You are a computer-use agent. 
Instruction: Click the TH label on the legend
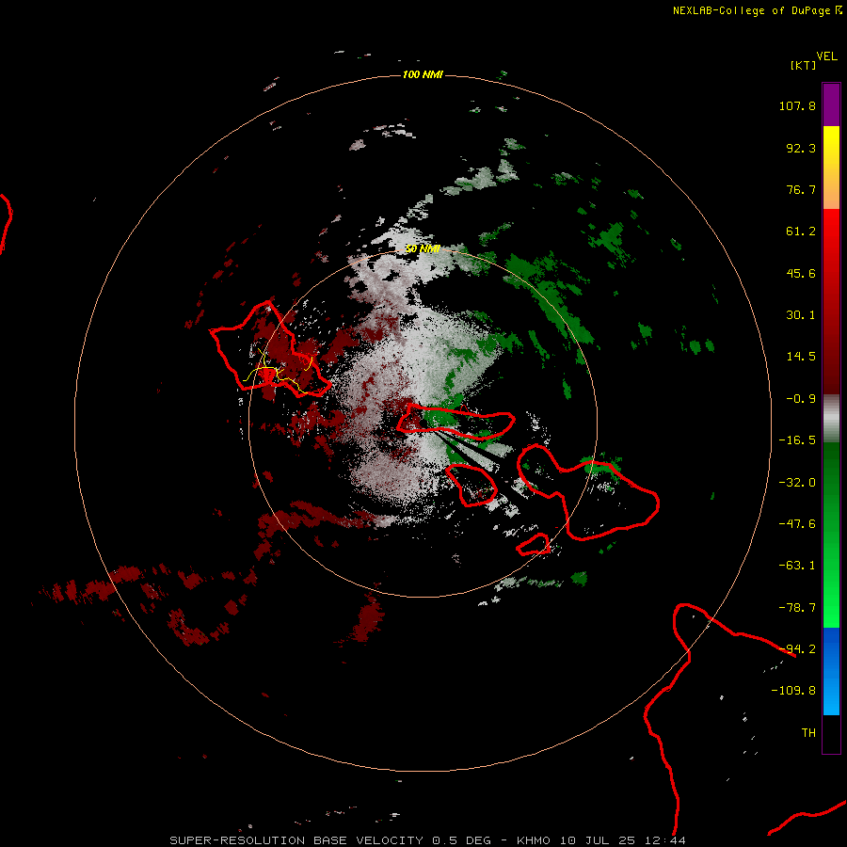coord(808,733)
